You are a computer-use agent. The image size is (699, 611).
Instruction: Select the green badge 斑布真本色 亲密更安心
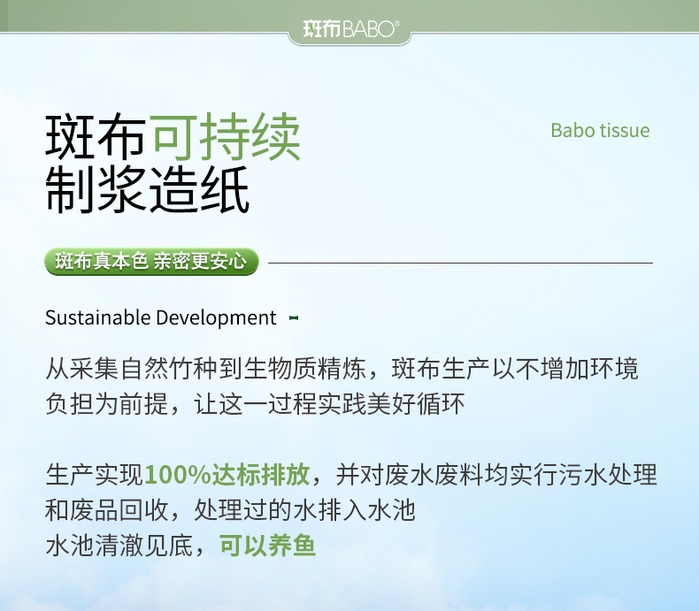coord(151,262)
